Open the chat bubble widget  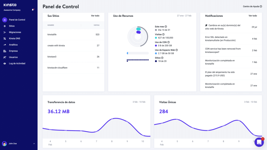pyautogui.click(x=259, y=142)
